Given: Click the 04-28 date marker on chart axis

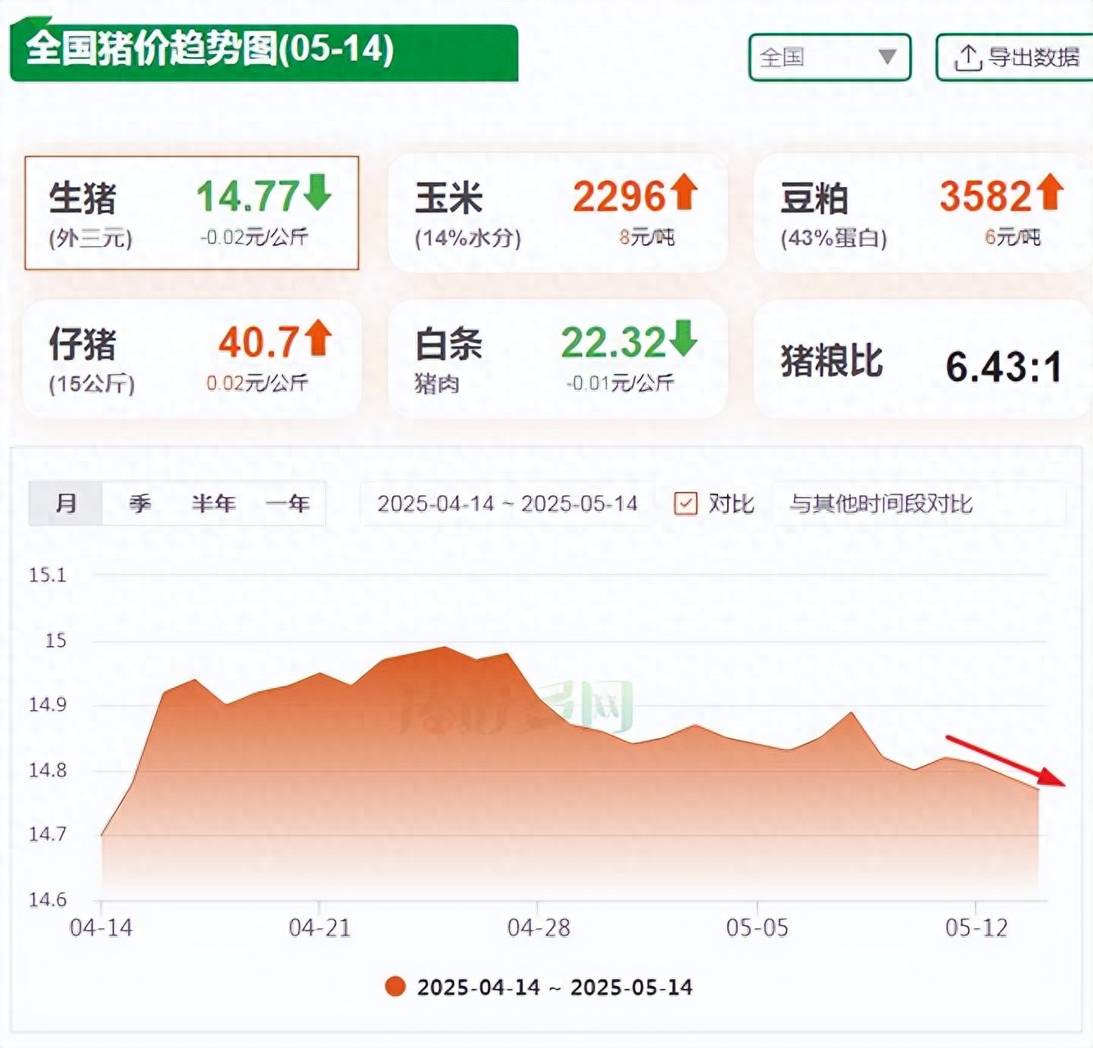Looking at the screenshot, I should [538, 927].
